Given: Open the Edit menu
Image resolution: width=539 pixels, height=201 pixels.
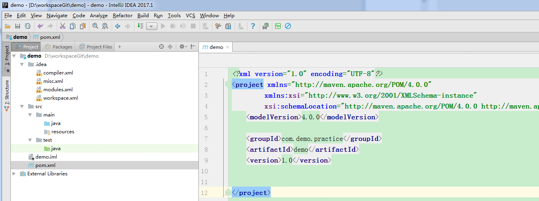Looking at the screenshot, I should pyautogui.click(x=21, y=16).
